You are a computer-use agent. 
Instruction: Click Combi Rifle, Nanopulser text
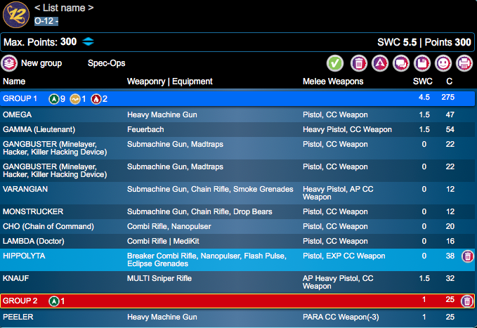169,226
